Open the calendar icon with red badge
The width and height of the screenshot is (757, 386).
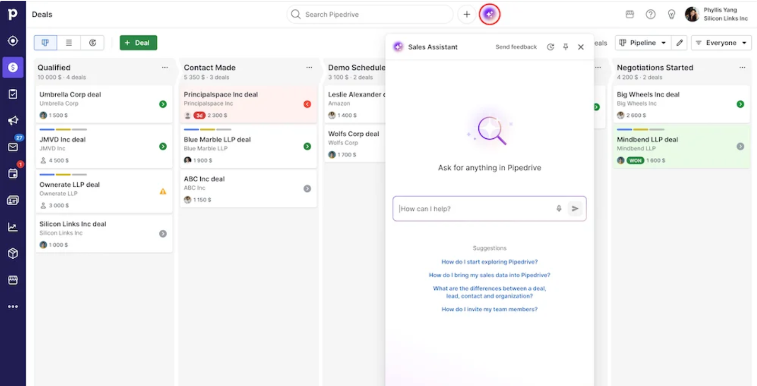pyautogui.click(x=13, y=174)
